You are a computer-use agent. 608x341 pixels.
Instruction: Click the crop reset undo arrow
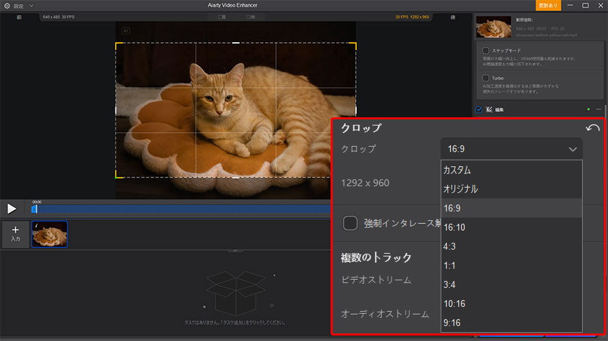[x=592, y=128]
